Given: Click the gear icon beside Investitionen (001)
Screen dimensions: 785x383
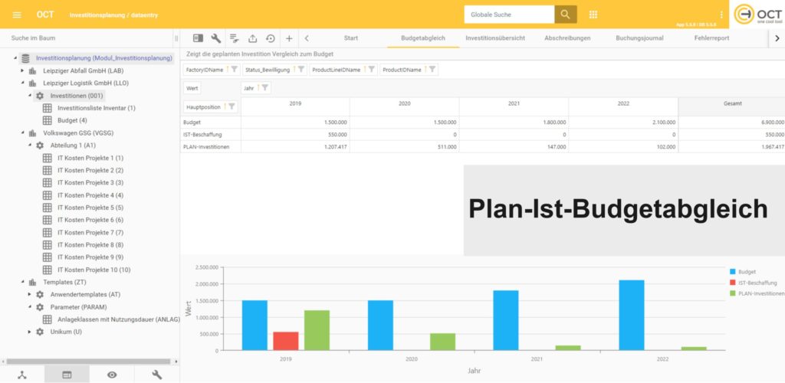Looking at the screenshot, I should coord(40,96).
